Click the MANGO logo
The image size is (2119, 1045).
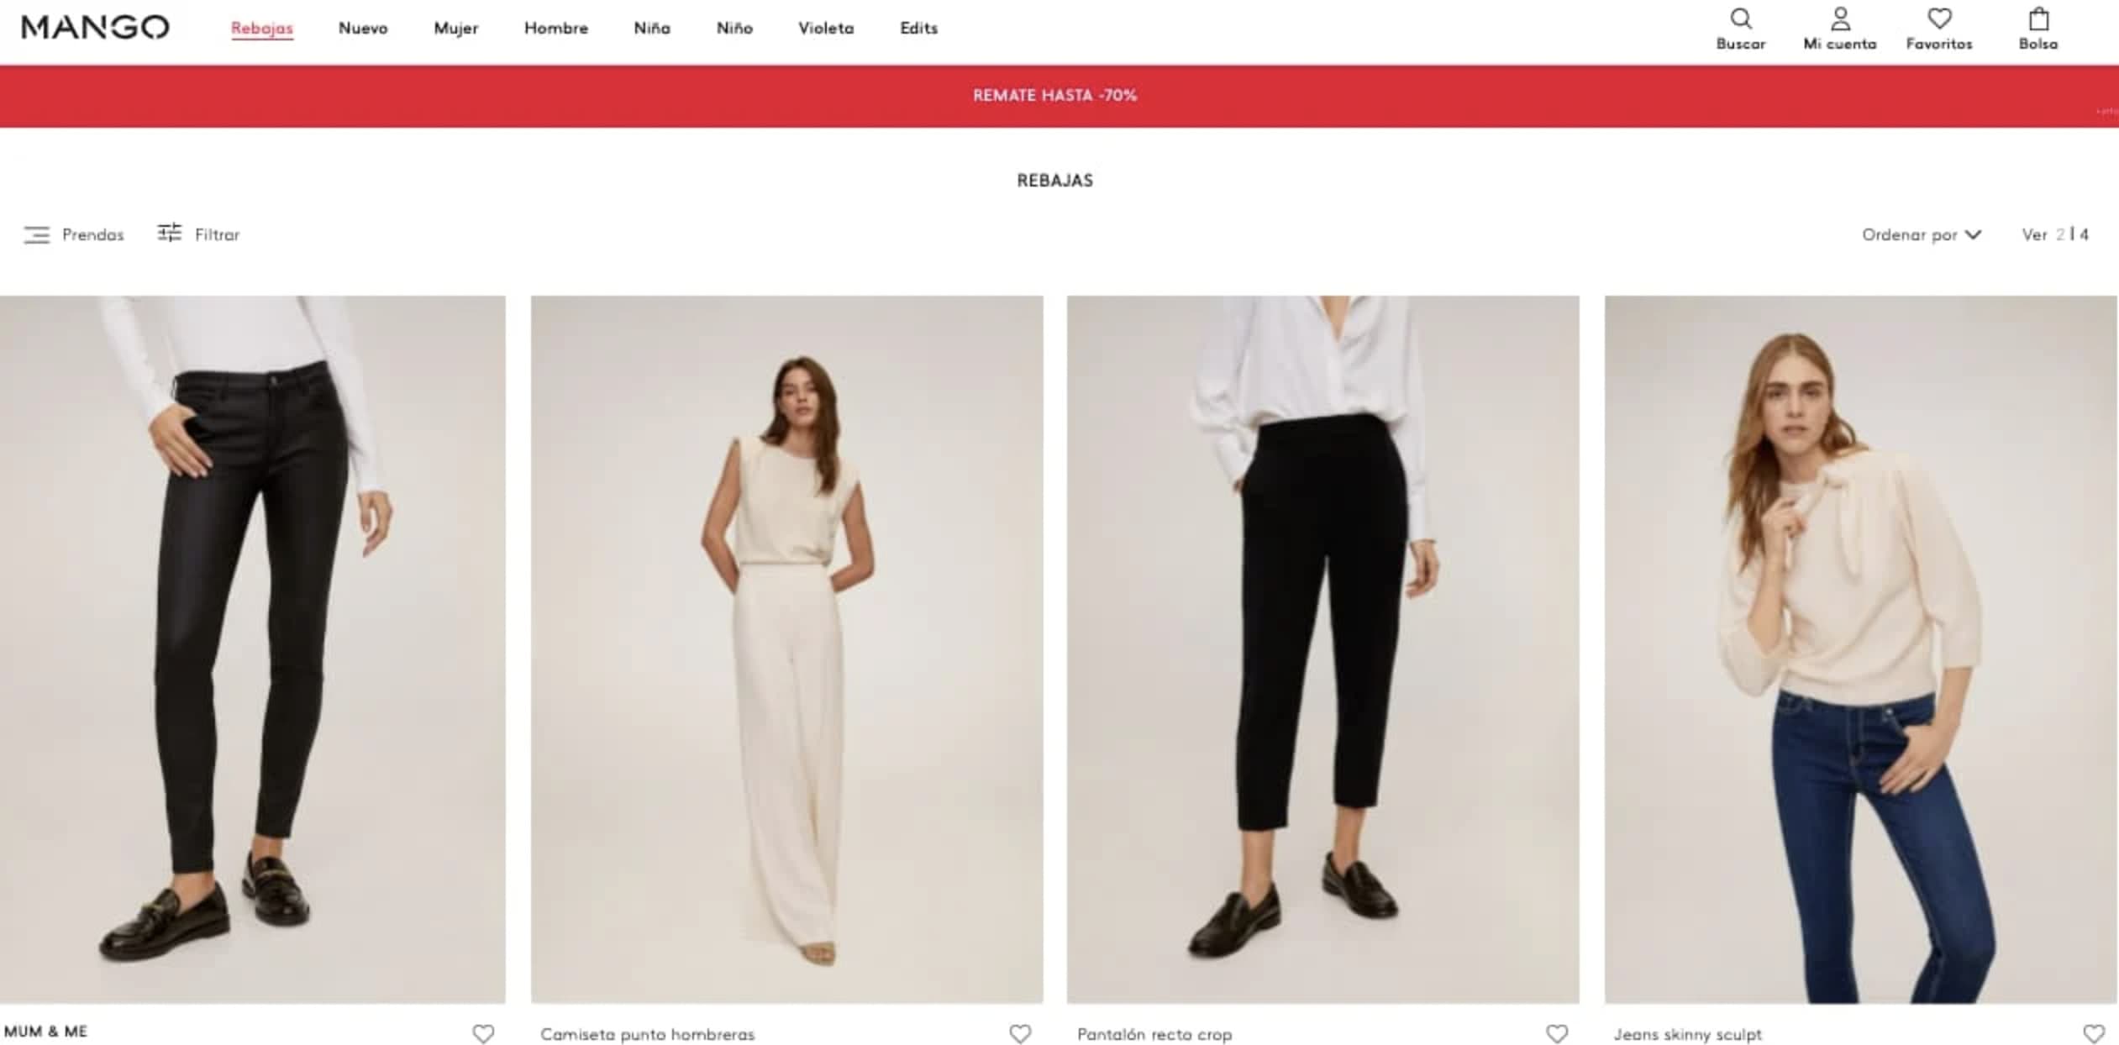[95, 28]
